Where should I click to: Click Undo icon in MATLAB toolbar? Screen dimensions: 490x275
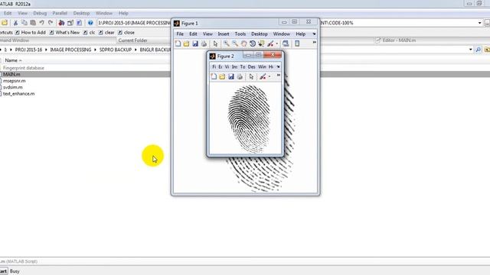click(41, 23)
